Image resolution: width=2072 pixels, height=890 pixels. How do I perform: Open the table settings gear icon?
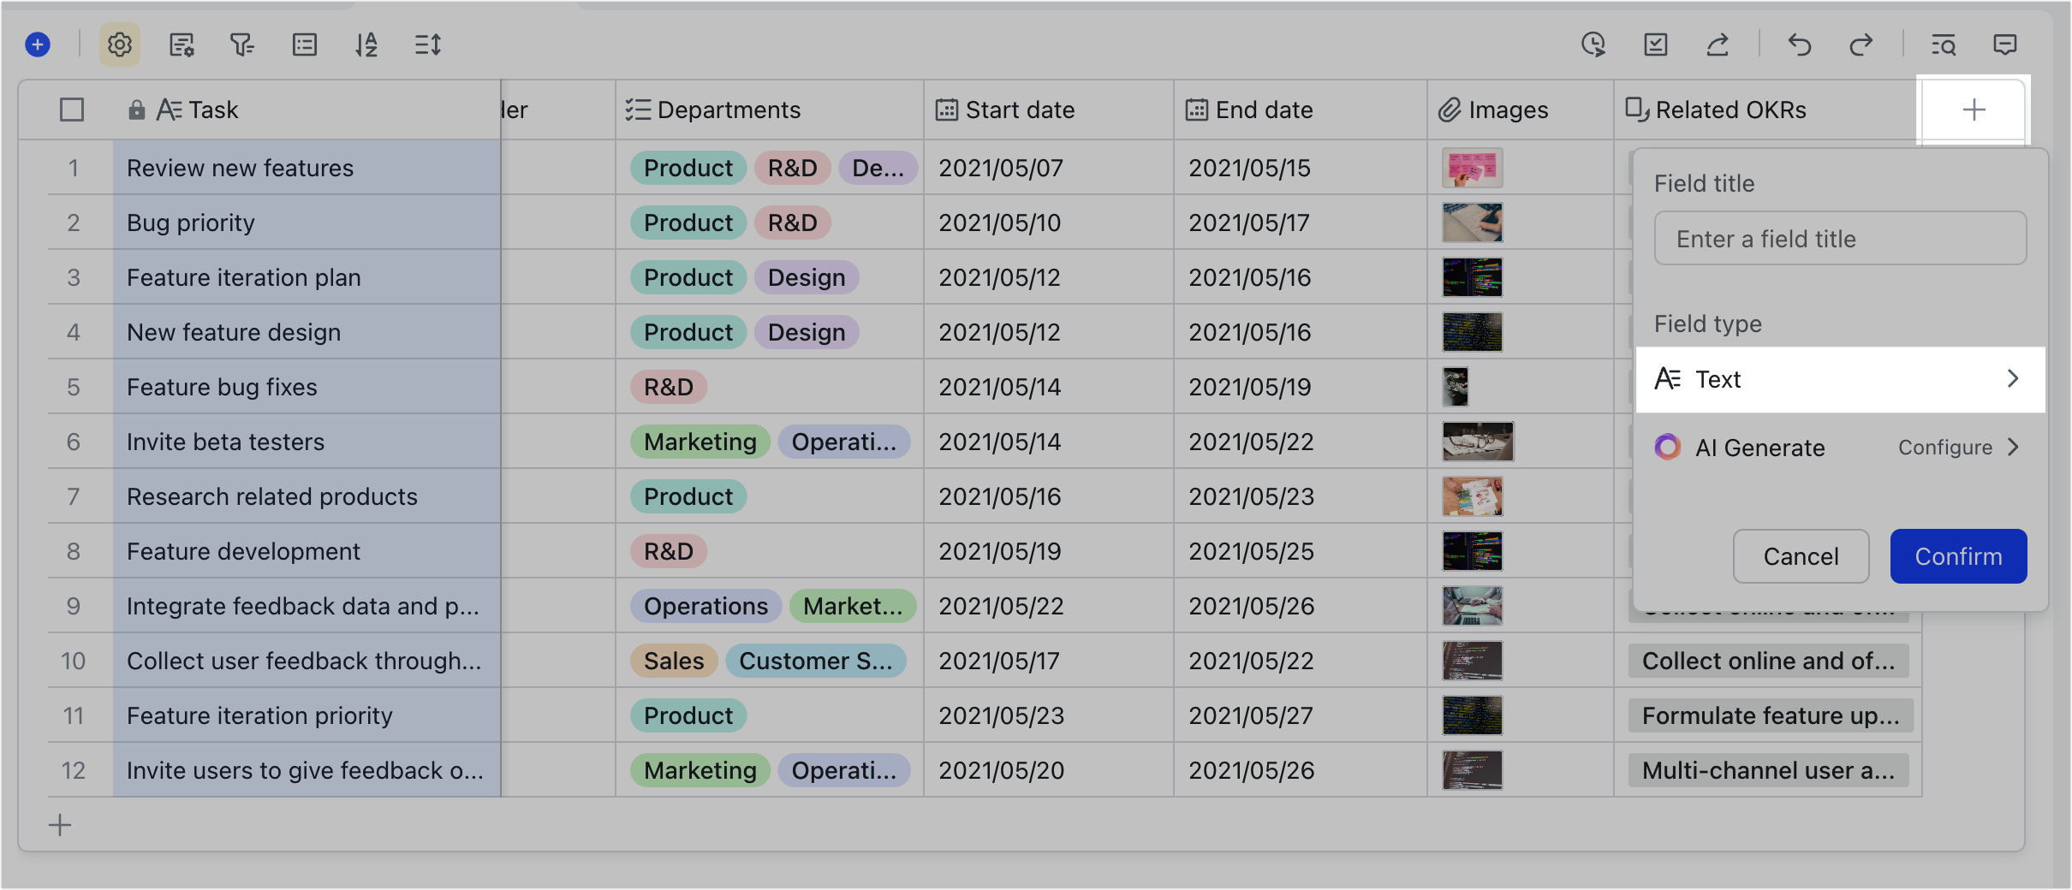pos(120,44)
